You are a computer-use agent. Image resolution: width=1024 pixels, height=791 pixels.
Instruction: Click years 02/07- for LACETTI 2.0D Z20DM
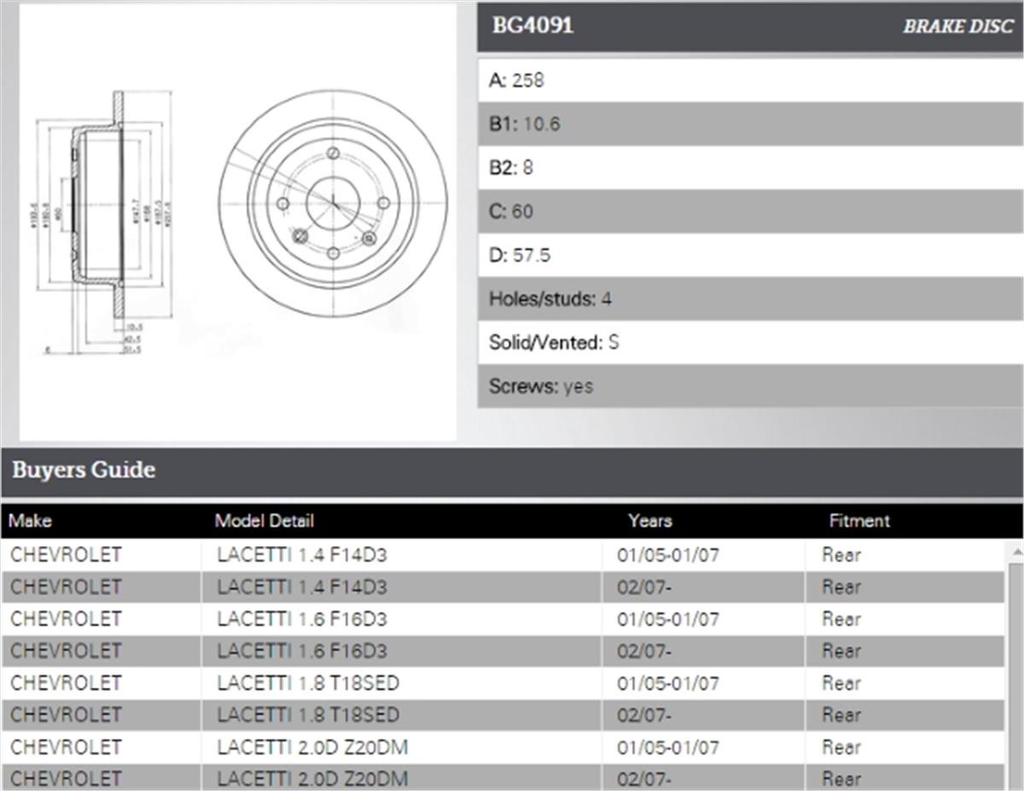[644, 779]
